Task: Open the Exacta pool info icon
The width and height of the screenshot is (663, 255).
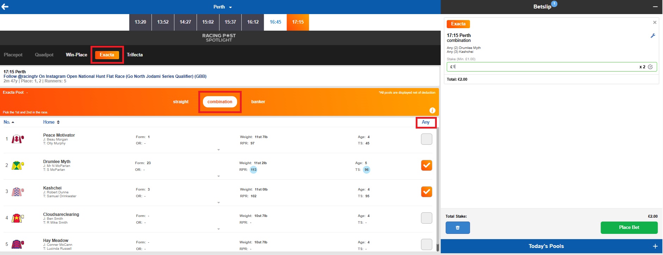Action: pos(432,110)
